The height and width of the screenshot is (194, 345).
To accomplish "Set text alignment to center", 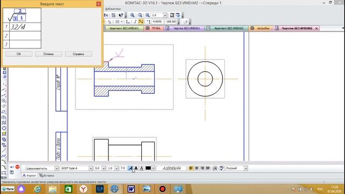I will pyautogui.click(x=197, y=168).
